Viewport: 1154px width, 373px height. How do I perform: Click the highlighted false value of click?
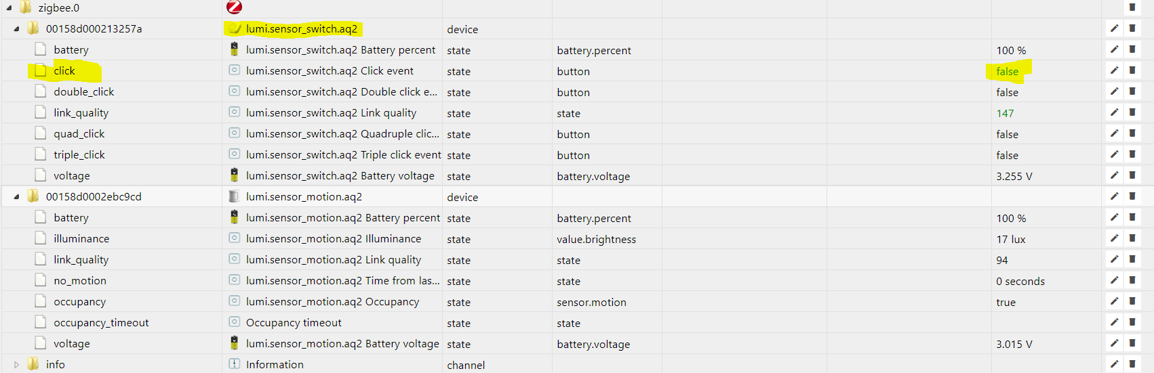point(1008,71)
